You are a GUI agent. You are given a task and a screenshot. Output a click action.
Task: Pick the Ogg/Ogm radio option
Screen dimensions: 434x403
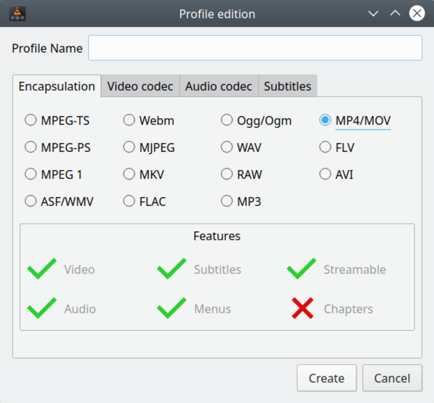tap(227, 120)
